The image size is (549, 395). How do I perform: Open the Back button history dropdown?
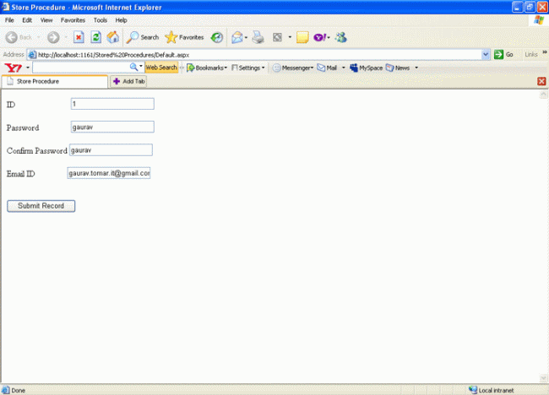click(39, 37)
